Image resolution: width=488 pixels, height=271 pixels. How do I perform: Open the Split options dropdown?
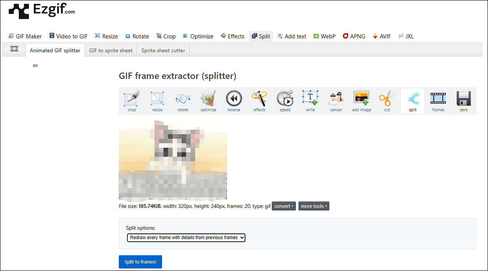point(185,237)
